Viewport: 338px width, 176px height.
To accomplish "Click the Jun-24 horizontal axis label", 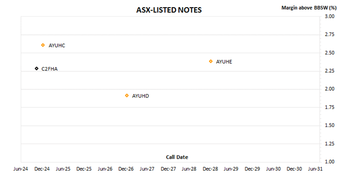I will click(21, 169).
